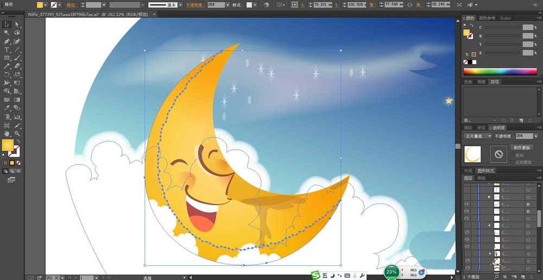Image resolution: width=543 pixels, height=280 pixels.
Task: Switch to the 颜色参考 tab
Action: (x=487, y=18)
